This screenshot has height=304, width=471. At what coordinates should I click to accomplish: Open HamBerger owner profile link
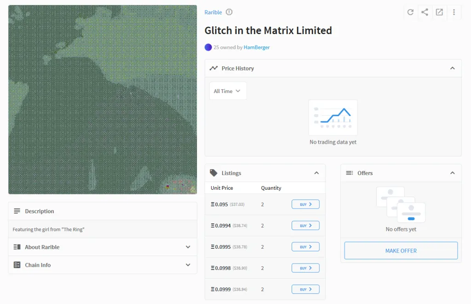point(257,47)
